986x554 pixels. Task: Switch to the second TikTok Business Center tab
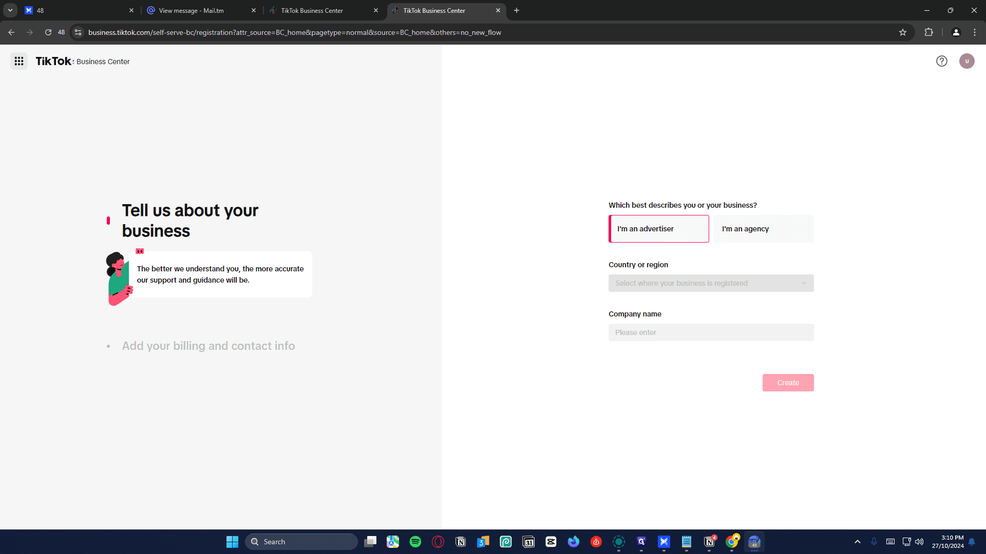point(446,10)
